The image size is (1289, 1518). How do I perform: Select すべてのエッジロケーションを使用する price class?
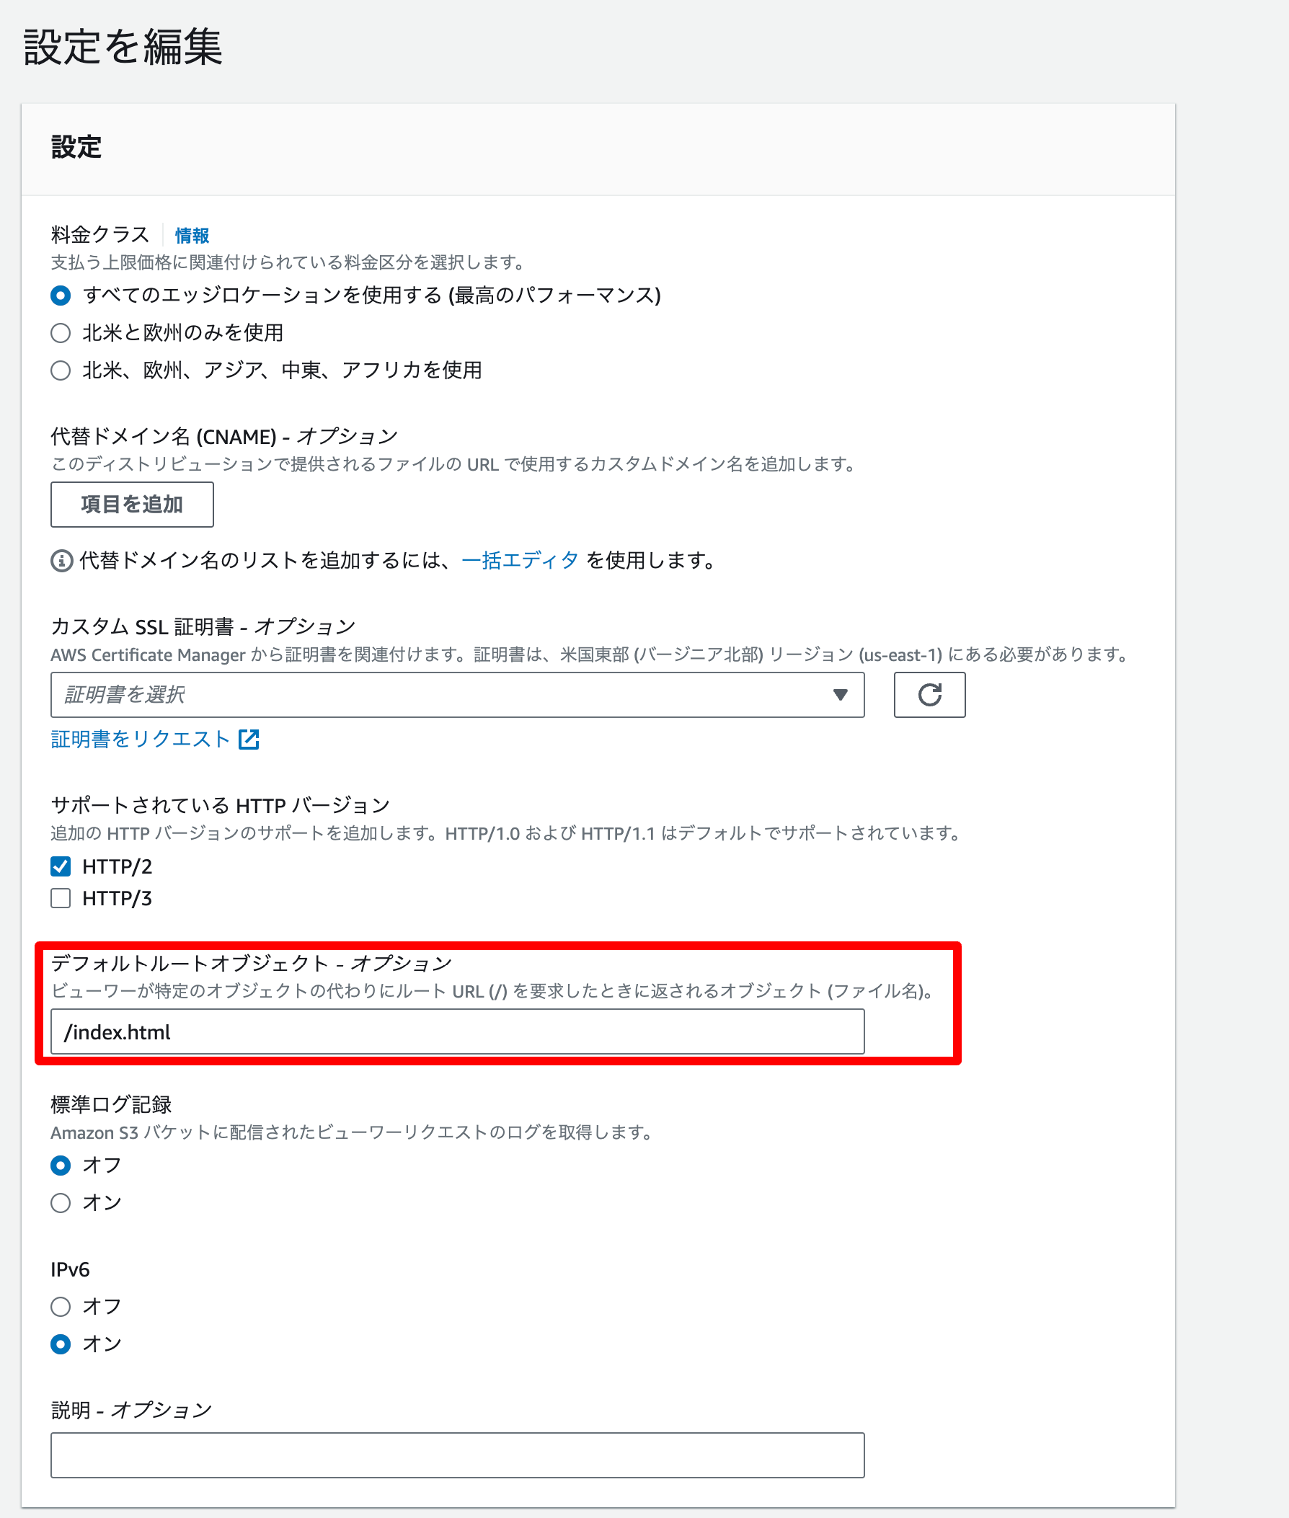pos(61,295)
